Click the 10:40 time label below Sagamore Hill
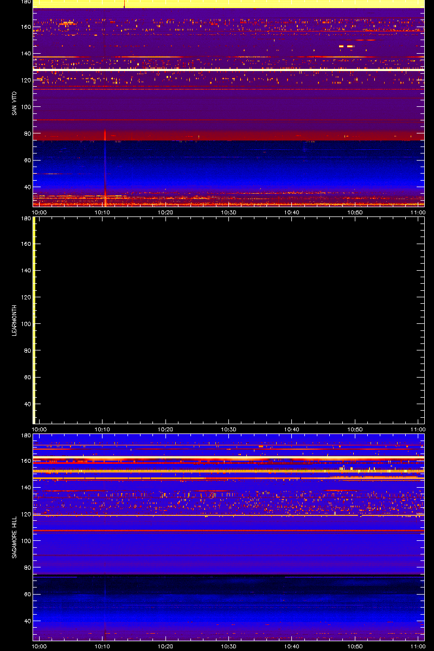434x651 pixels. [x=292, y=647]
